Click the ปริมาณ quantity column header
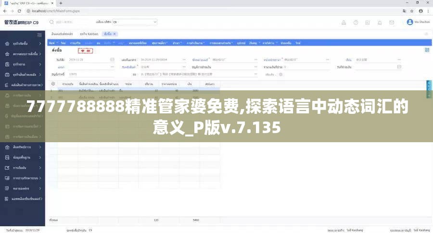The height and width of the screenshot is (233, 433). tap(149, 84)
